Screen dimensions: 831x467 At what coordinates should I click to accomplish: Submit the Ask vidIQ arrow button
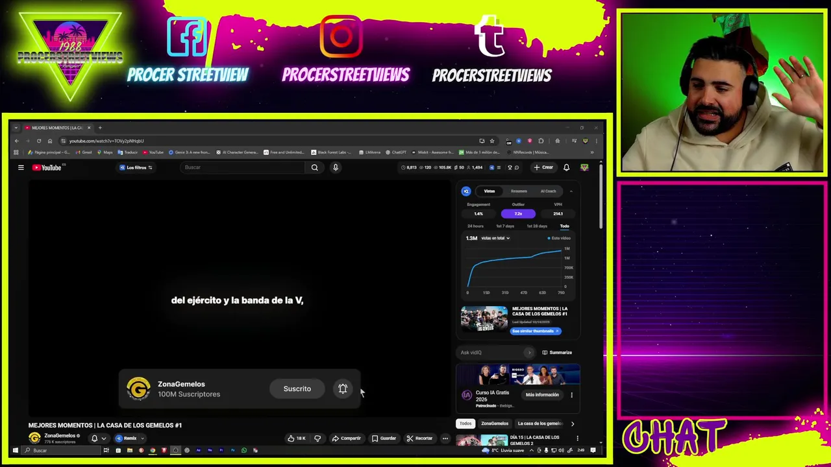(x=529, y=353)
